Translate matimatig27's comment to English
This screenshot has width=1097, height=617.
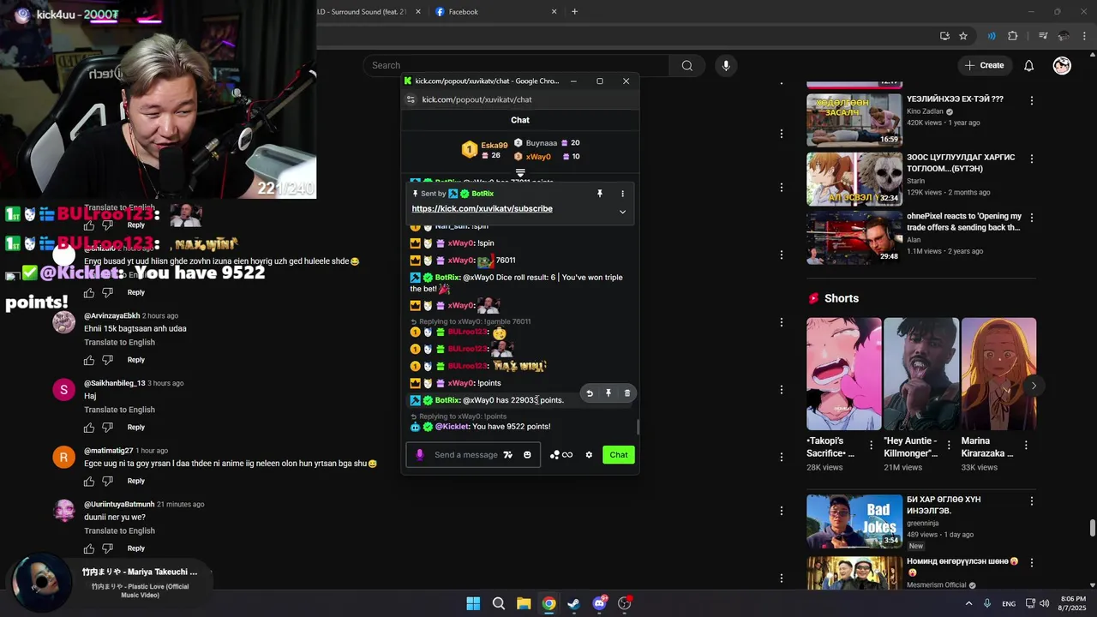[x=119, y=464]
